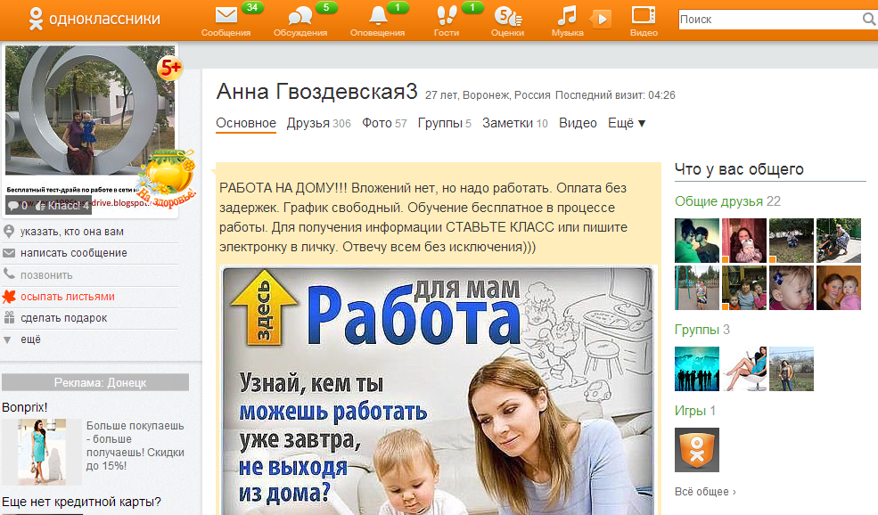Click the comment count bubble on photo
Image resolution: width=878 pixels, height=515 pixels.
pyautogui.click(x=18, y=206)
